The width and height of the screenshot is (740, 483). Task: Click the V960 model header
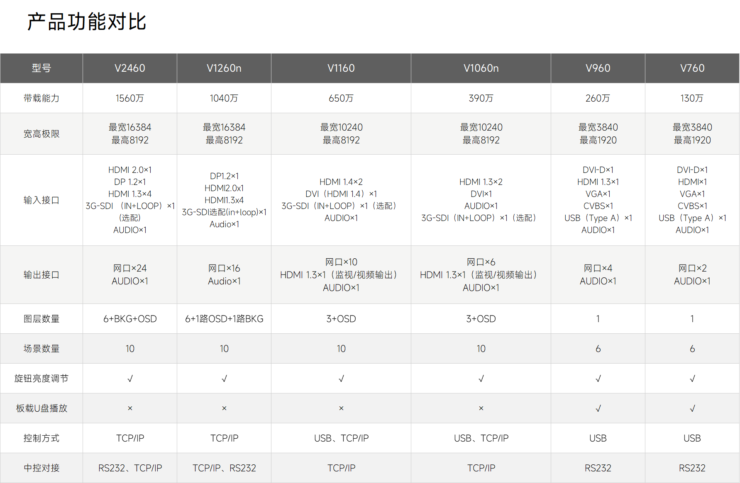(x=598, y=68)
